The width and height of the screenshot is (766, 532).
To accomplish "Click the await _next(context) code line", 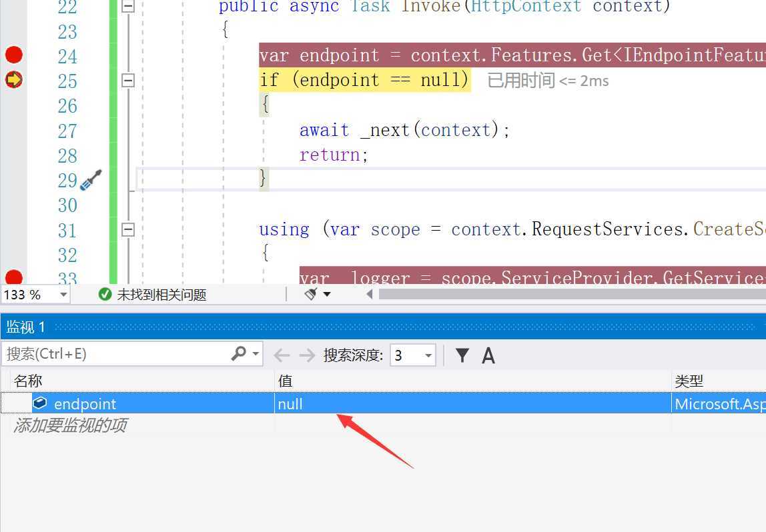I will 404,130.
